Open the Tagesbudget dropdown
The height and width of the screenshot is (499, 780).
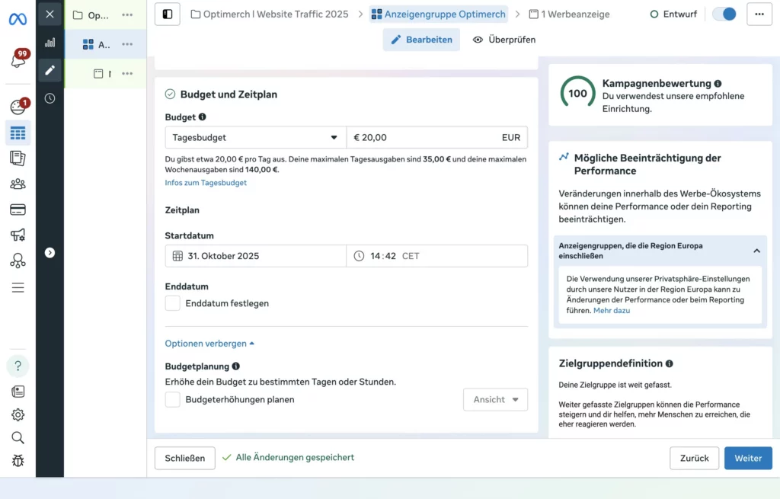[x=255, y=138]
